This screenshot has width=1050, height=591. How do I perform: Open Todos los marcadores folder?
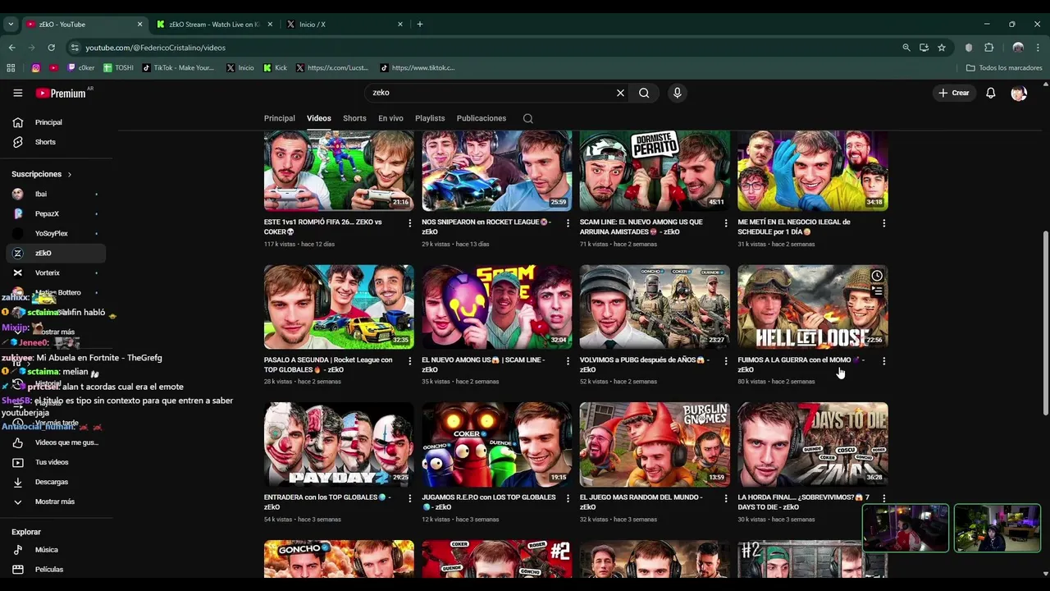(1004, 68)
